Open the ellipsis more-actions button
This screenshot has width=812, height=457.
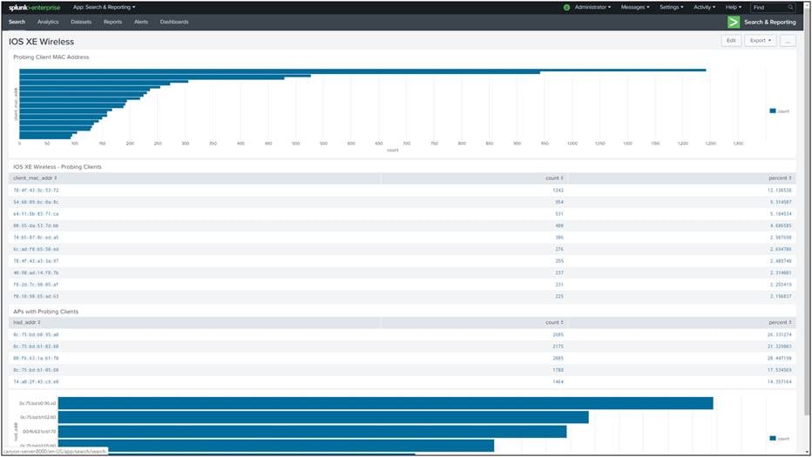[x=788, y=40]
